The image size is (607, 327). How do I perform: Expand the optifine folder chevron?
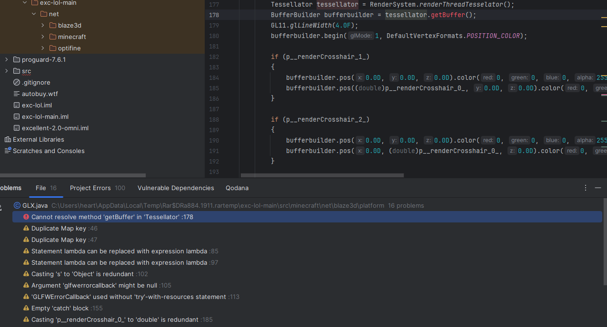click(x=42, y=48)
